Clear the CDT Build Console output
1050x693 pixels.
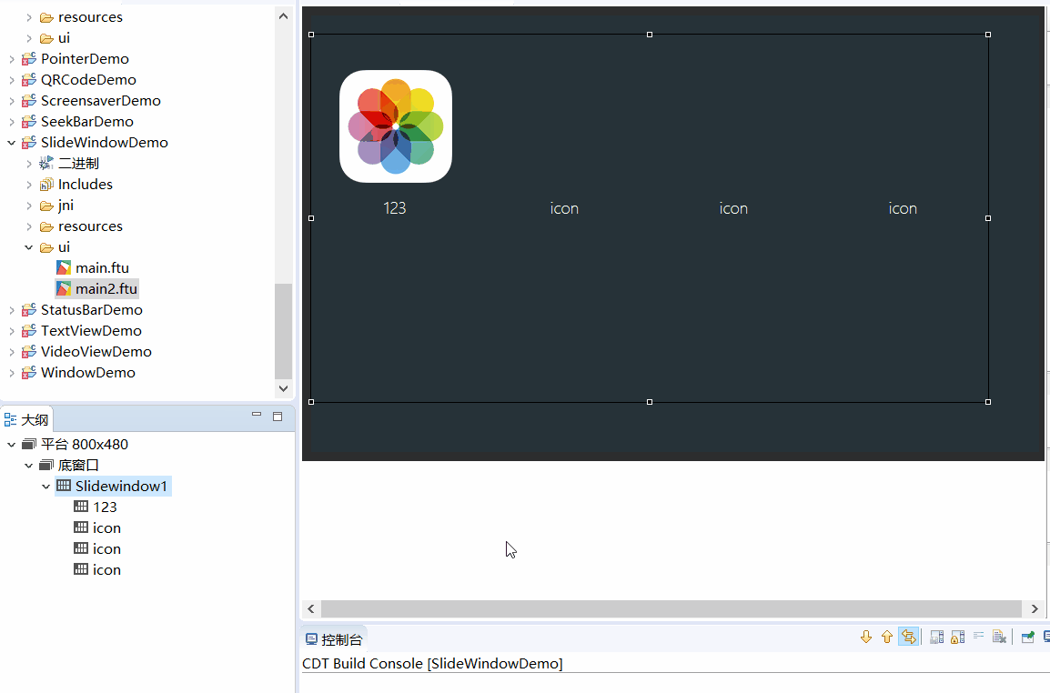999,637
